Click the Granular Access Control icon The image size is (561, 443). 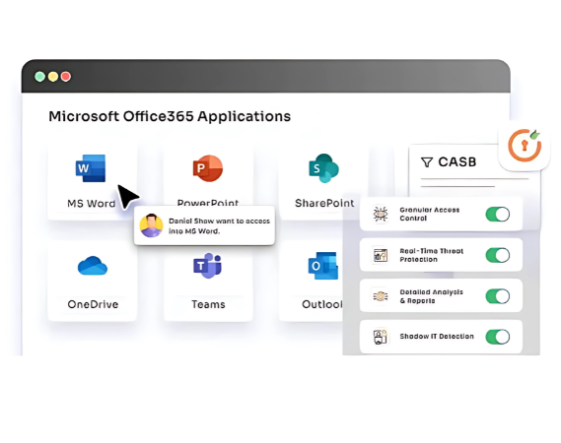click(x=381, y=214)
